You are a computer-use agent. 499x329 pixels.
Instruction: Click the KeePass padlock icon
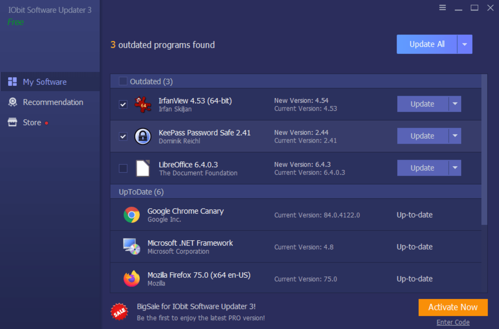[143, 136]
